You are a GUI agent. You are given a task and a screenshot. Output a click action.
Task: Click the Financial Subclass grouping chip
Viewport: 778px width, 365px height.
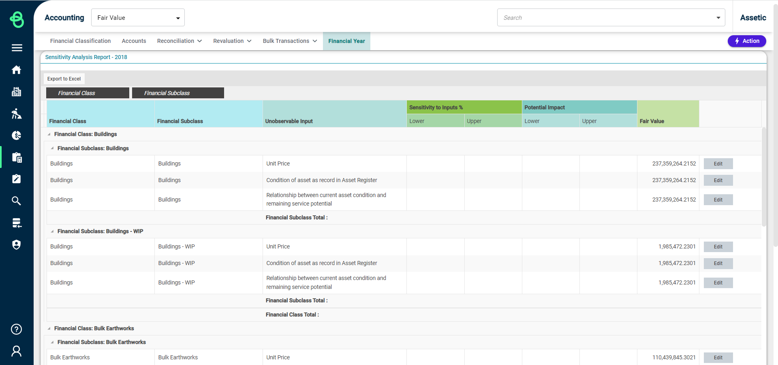pos(178,93)
